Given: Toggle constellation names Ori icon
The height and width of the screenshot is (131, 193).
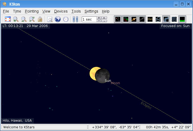Looking at the screenshot, I should tap(150, 19).
